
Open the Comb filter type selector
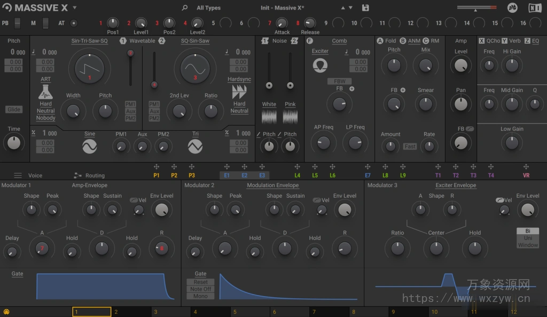(x=339, y=41)
